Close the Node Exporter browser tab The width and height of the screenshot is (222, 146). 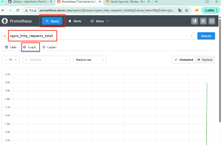tap(149, 2)
